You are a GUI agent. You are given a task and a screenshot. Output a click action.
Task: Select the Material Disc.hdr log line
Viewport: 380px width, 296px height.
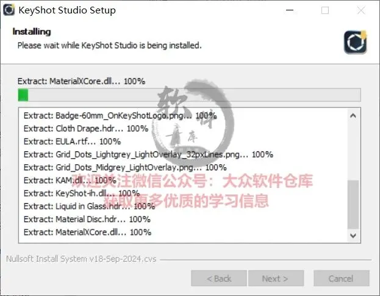87,219
